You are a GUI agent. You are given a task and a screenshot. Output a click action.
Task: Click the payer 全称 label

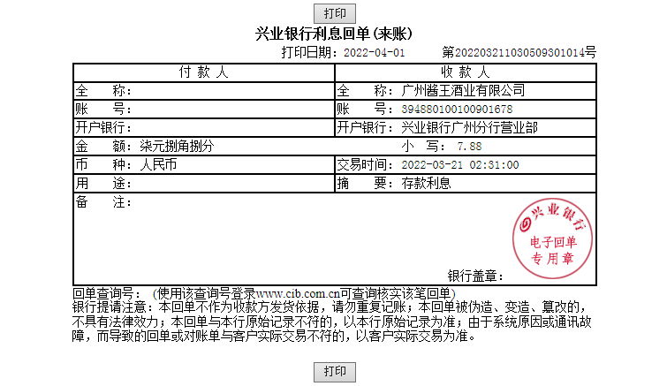tap(103, 91)
